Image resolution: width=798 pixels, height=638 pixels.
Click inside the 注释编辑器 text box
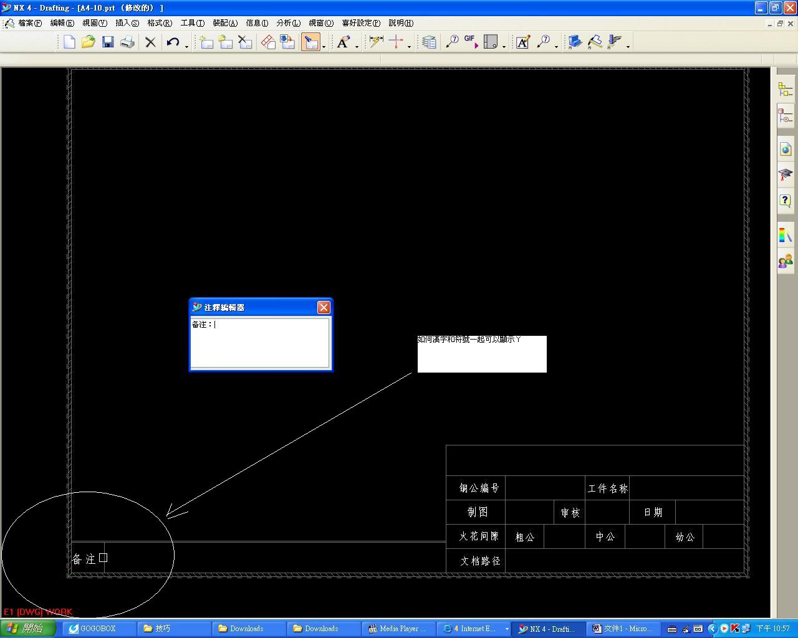[x=260, y=343]
